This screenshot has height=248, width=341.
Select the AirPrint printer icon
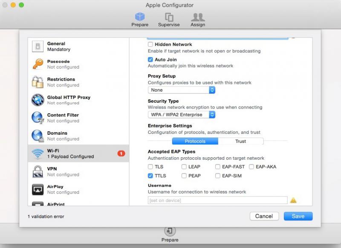(38, 204)
